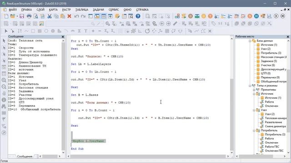
Task: Click the green valve toolbar icon
Action: coord(197,16)
